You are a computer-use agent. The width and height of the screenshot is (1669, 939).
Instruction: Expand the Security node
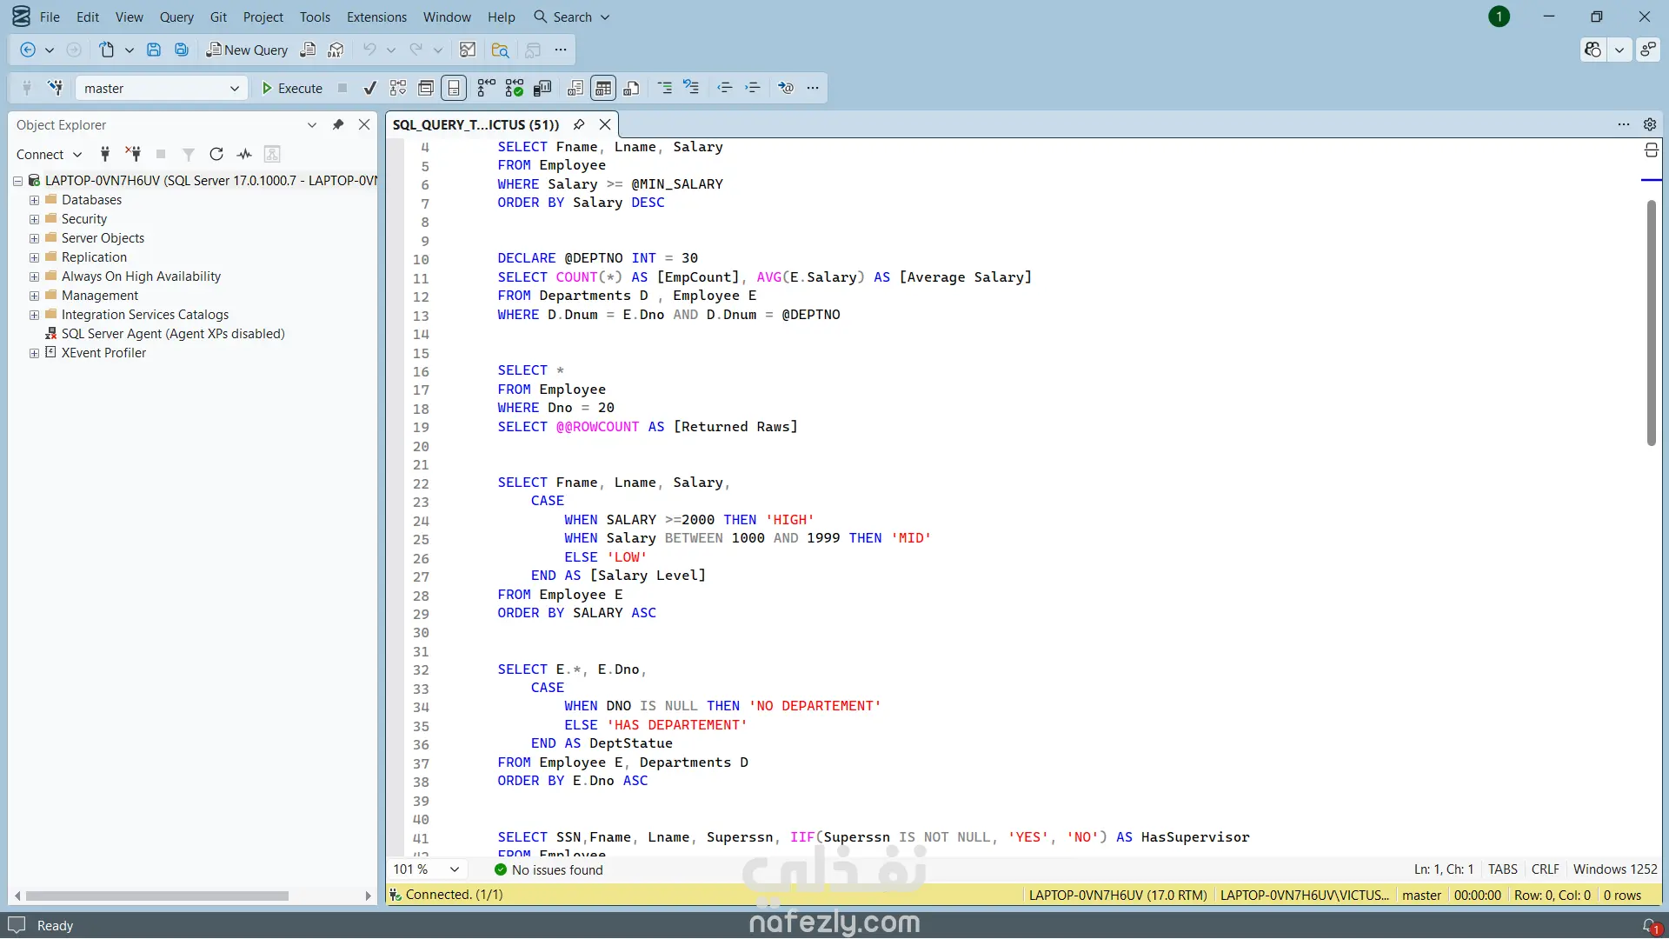coord(34,219)
